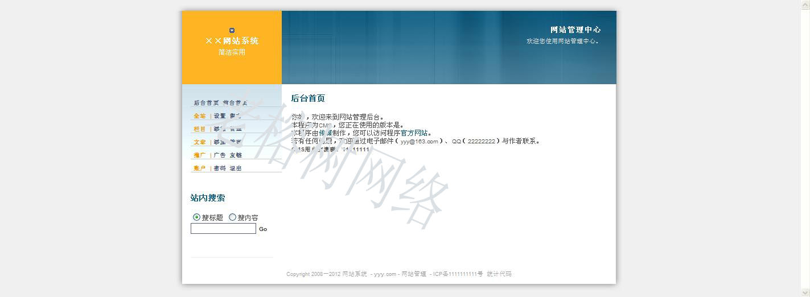This screenshot has height=297, width=810.
Task: Click the link after 设置 in 全站 row
Action: (236, 116)
